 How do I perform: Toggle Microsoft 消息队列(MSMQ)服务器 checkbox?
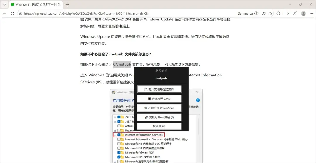click(119, 161)
